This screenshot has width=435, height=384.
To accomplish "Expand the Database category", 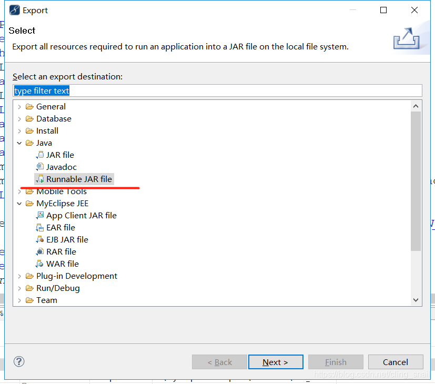I will coord(19,119).
